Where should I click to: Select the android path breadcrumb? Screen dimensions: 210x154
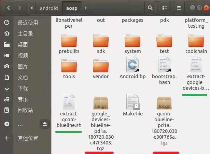point(49,7)
